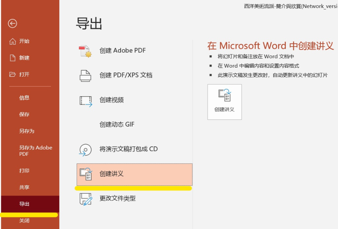Click the film strip video icon
Screen dimensions: 338x229
click(x=86, y=101)
